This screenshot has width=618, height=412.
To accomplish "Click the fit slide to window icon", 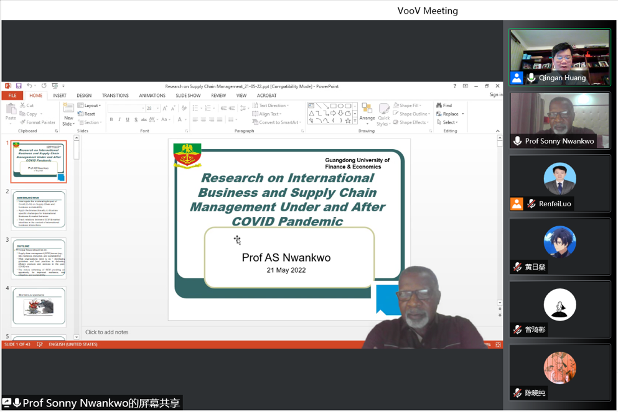I will [498, 345].
